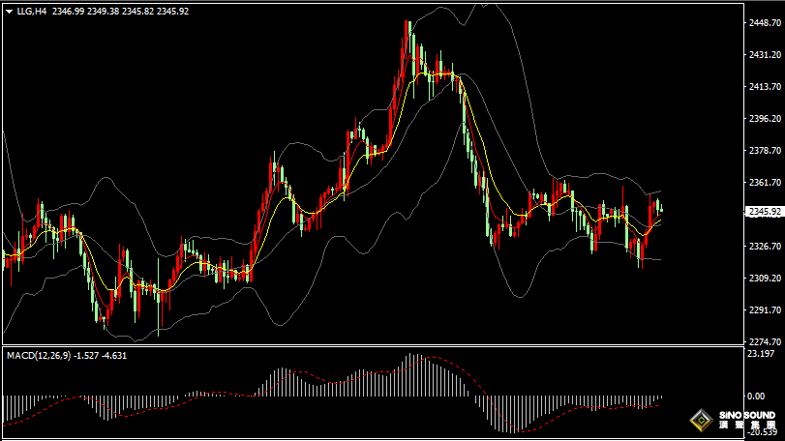The height and width of the screenshot is (441, 785).
Task: Click the 2448.70 price axis label
Action: 764,22
